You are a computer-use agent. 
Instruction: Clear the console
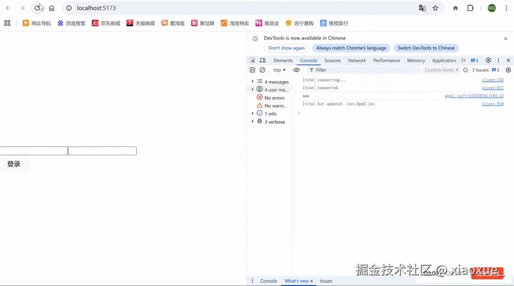pos(262,70)
